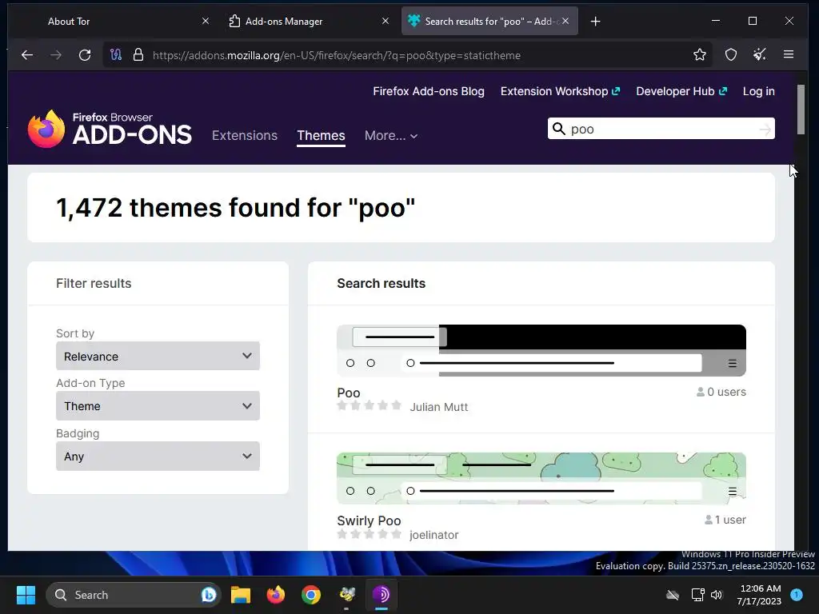Image resolution: width=819 pixels, height=614 pixels.
Task: Click the Poo theme preview image
Action: [x=541, y=350]
